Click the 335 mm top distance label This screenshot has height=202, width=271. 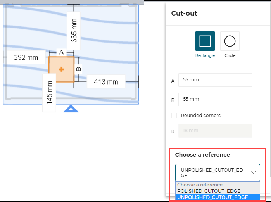[x=74, y=31]
